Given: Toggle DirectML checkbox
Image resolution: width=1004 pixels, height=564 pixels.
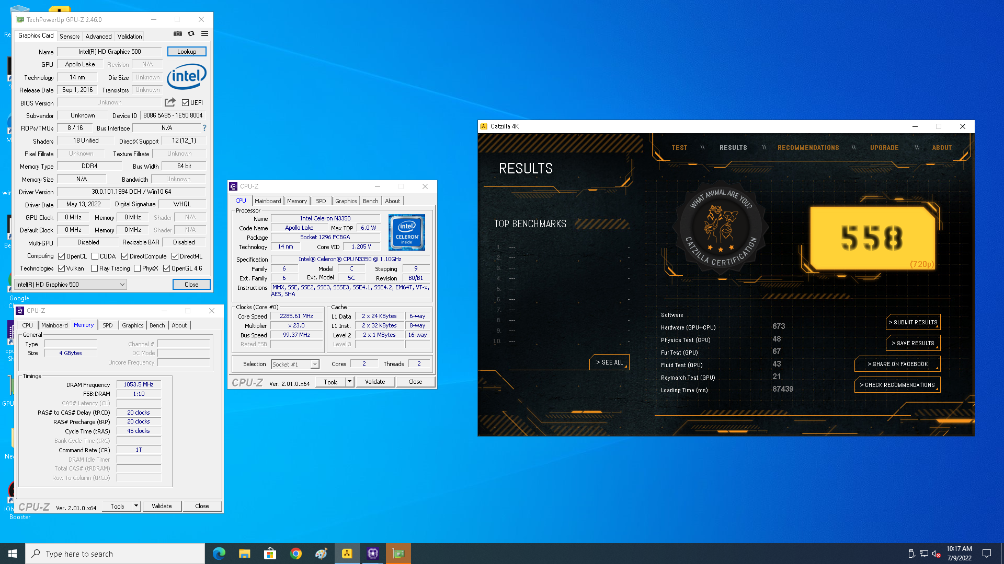Looking at the screenshot, I should (x=175, y=256).
